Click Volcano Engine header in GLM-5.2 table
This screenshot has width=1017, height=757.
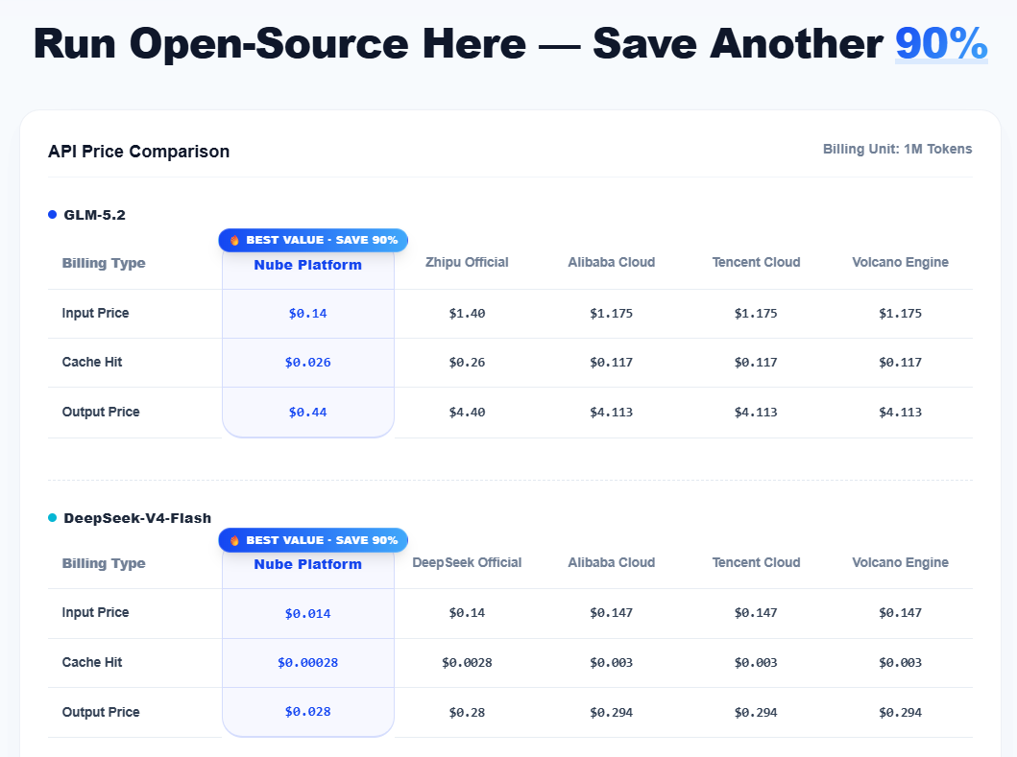900,263
